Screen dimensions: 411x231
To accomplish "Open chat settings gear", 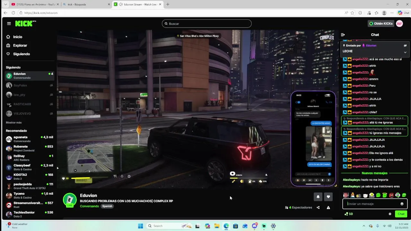I will pyautogui.click(x=390, y=214).
